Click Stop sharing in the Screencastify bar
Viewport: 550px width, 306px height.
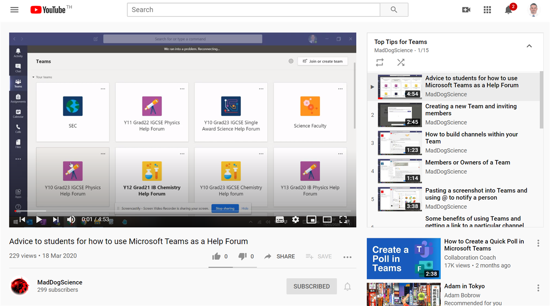tap(225, 208)
